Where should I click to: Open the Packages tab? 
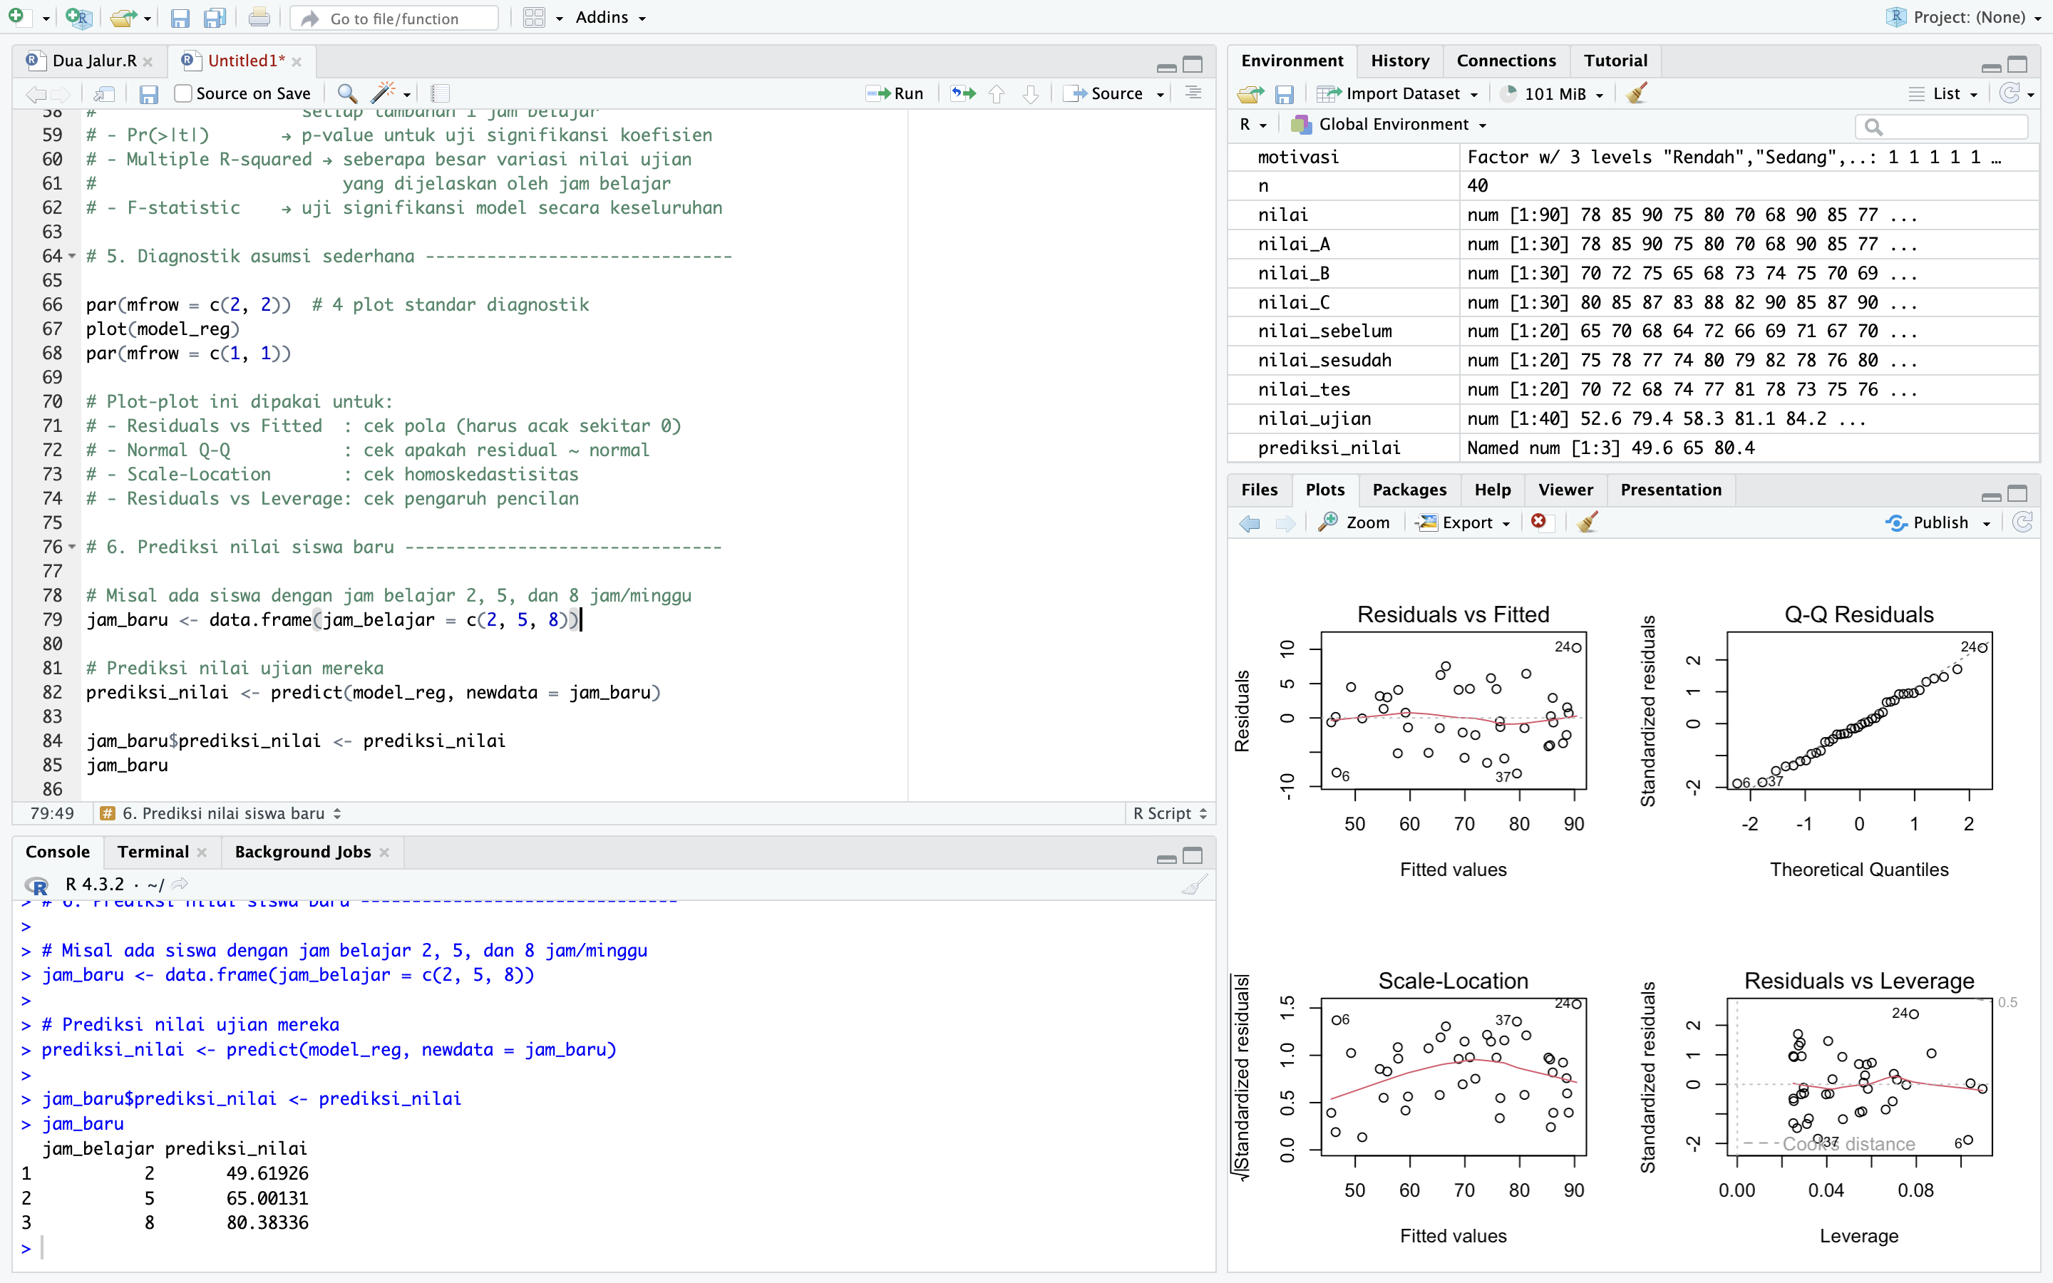click(1409, 490)
